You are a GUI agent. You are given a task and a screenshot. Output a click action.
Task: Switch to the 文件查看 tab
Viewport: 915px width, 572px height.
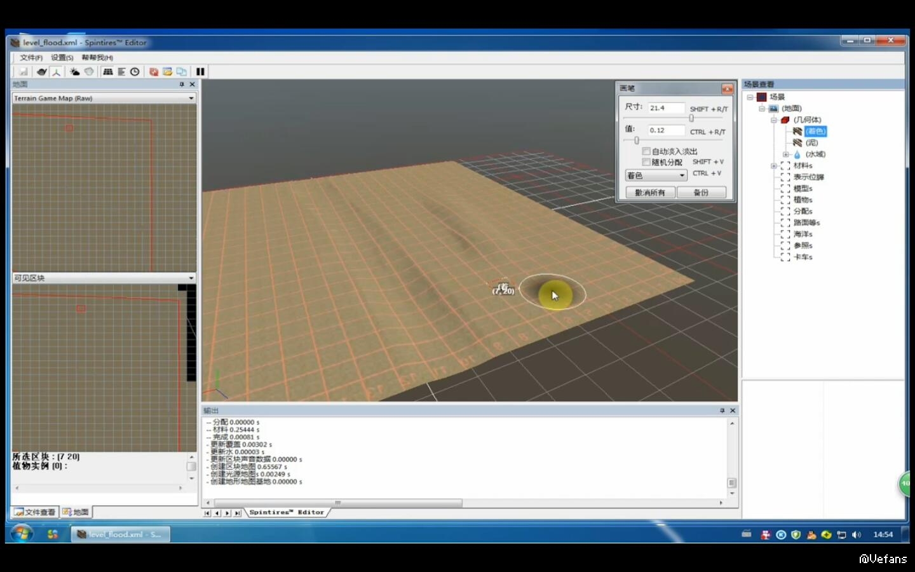click(x=35, y=512)
